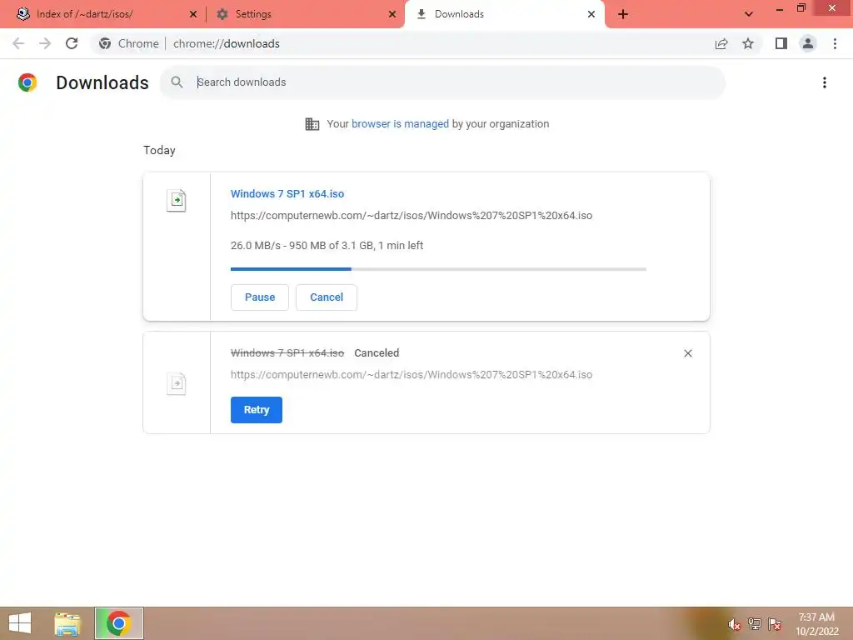
Task: Open Action Center flag icon
Action: pyautogui.click(x=775, y=624)
